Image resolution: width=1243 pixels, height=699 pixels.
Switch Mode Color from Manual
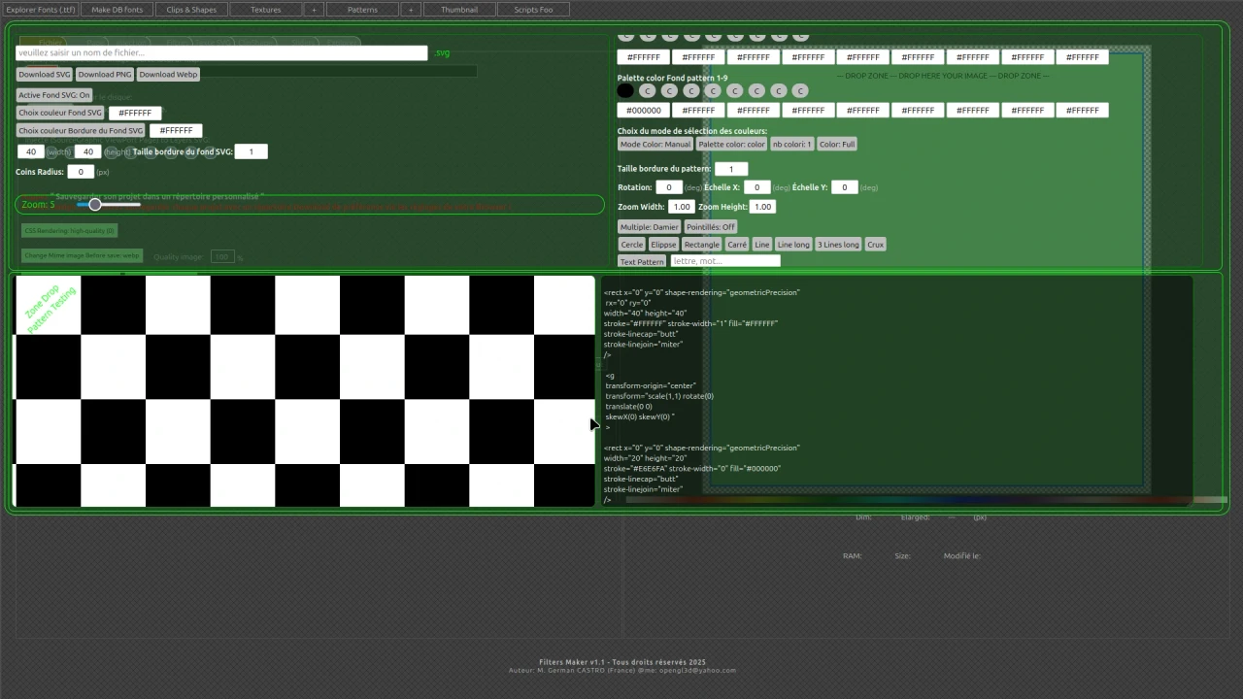pyautogui.click(x=655, y=144)
